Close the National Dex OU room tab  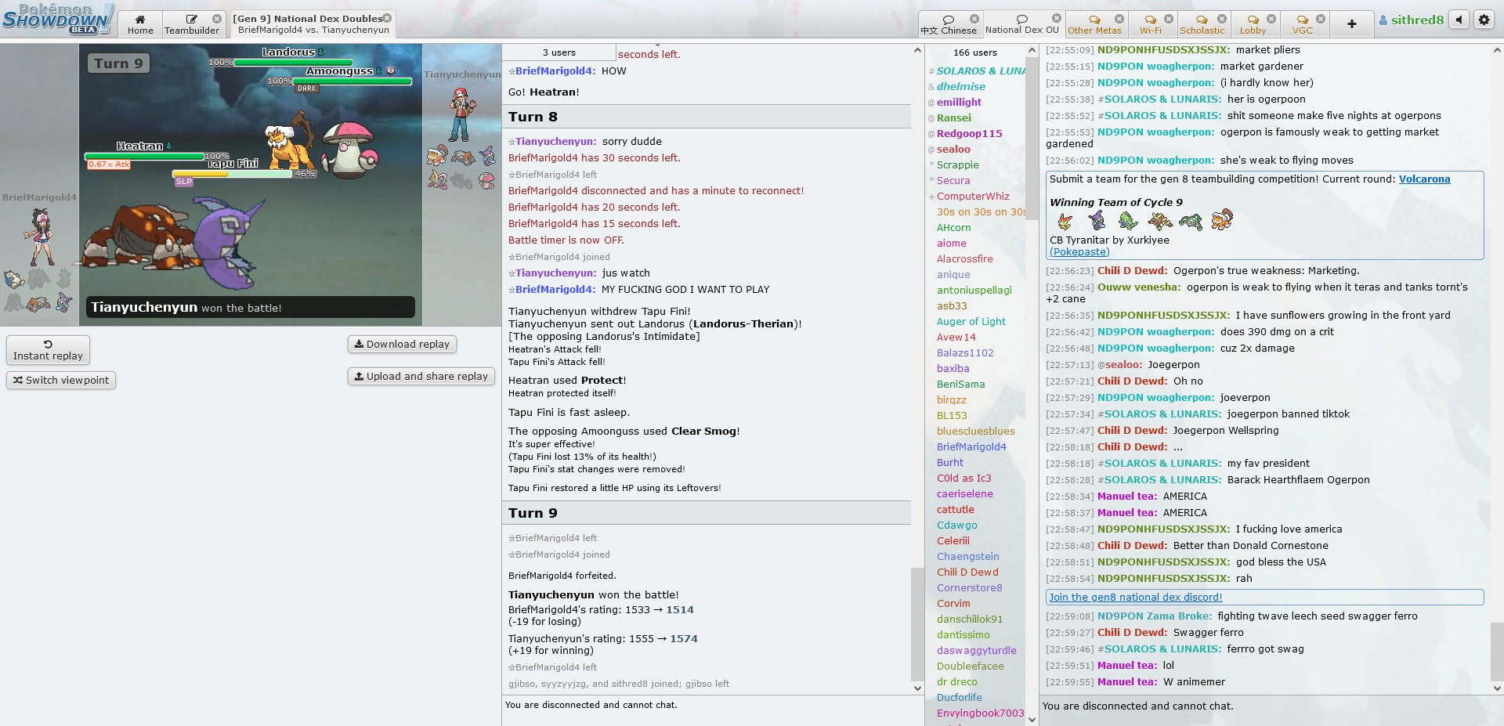(1057, 18)
